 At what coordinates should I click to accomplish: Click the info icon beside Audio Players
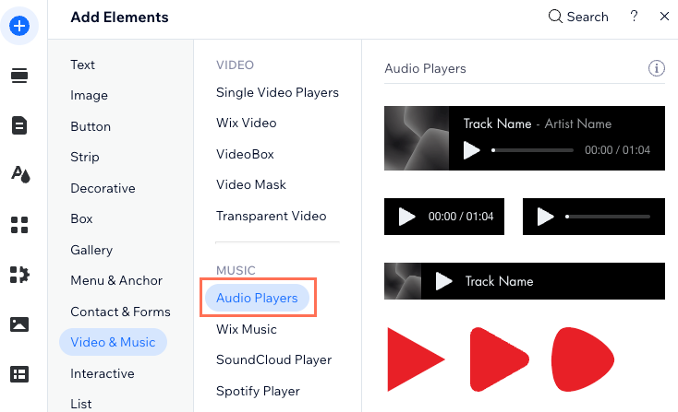point(657,68)
